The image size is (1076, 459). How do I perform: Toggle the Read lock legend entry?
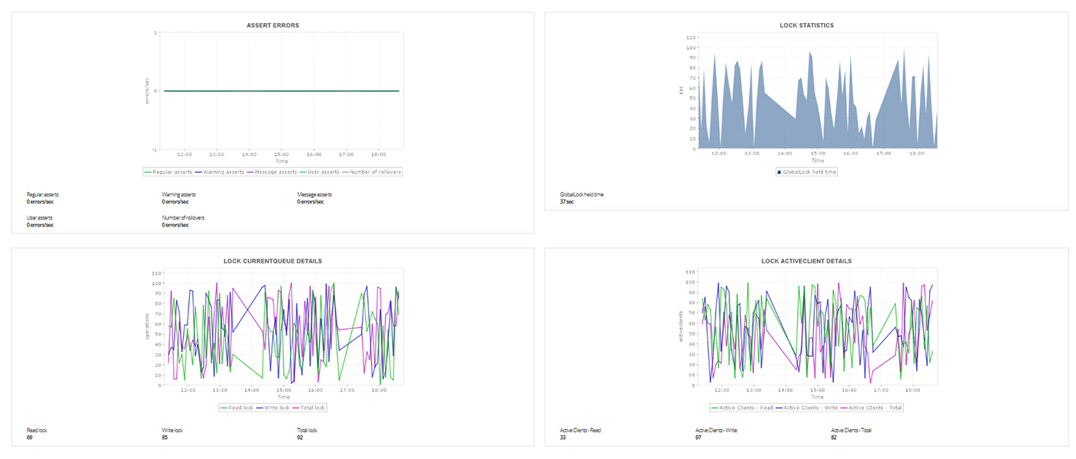(x=241, y=408)
